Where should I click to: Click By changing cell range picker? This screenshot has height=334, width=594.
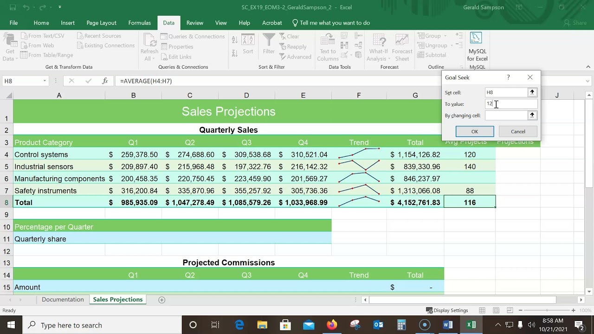tap(532, 115)
